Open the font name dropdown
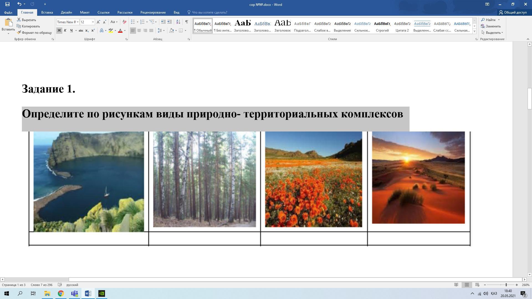 tap(78, 22)
